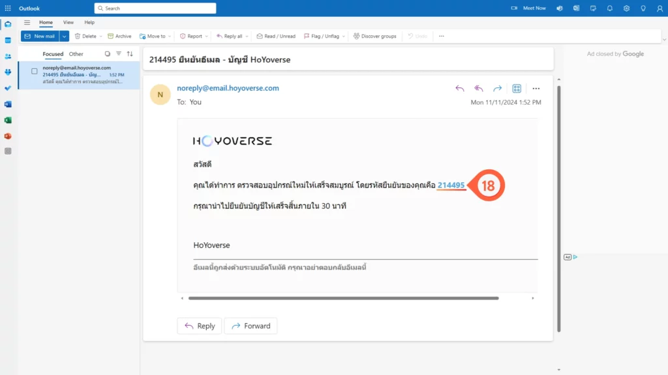The image size is (668, 375).
Task: Click the Undo toolbar button
Action: click(x=417, y=36)
